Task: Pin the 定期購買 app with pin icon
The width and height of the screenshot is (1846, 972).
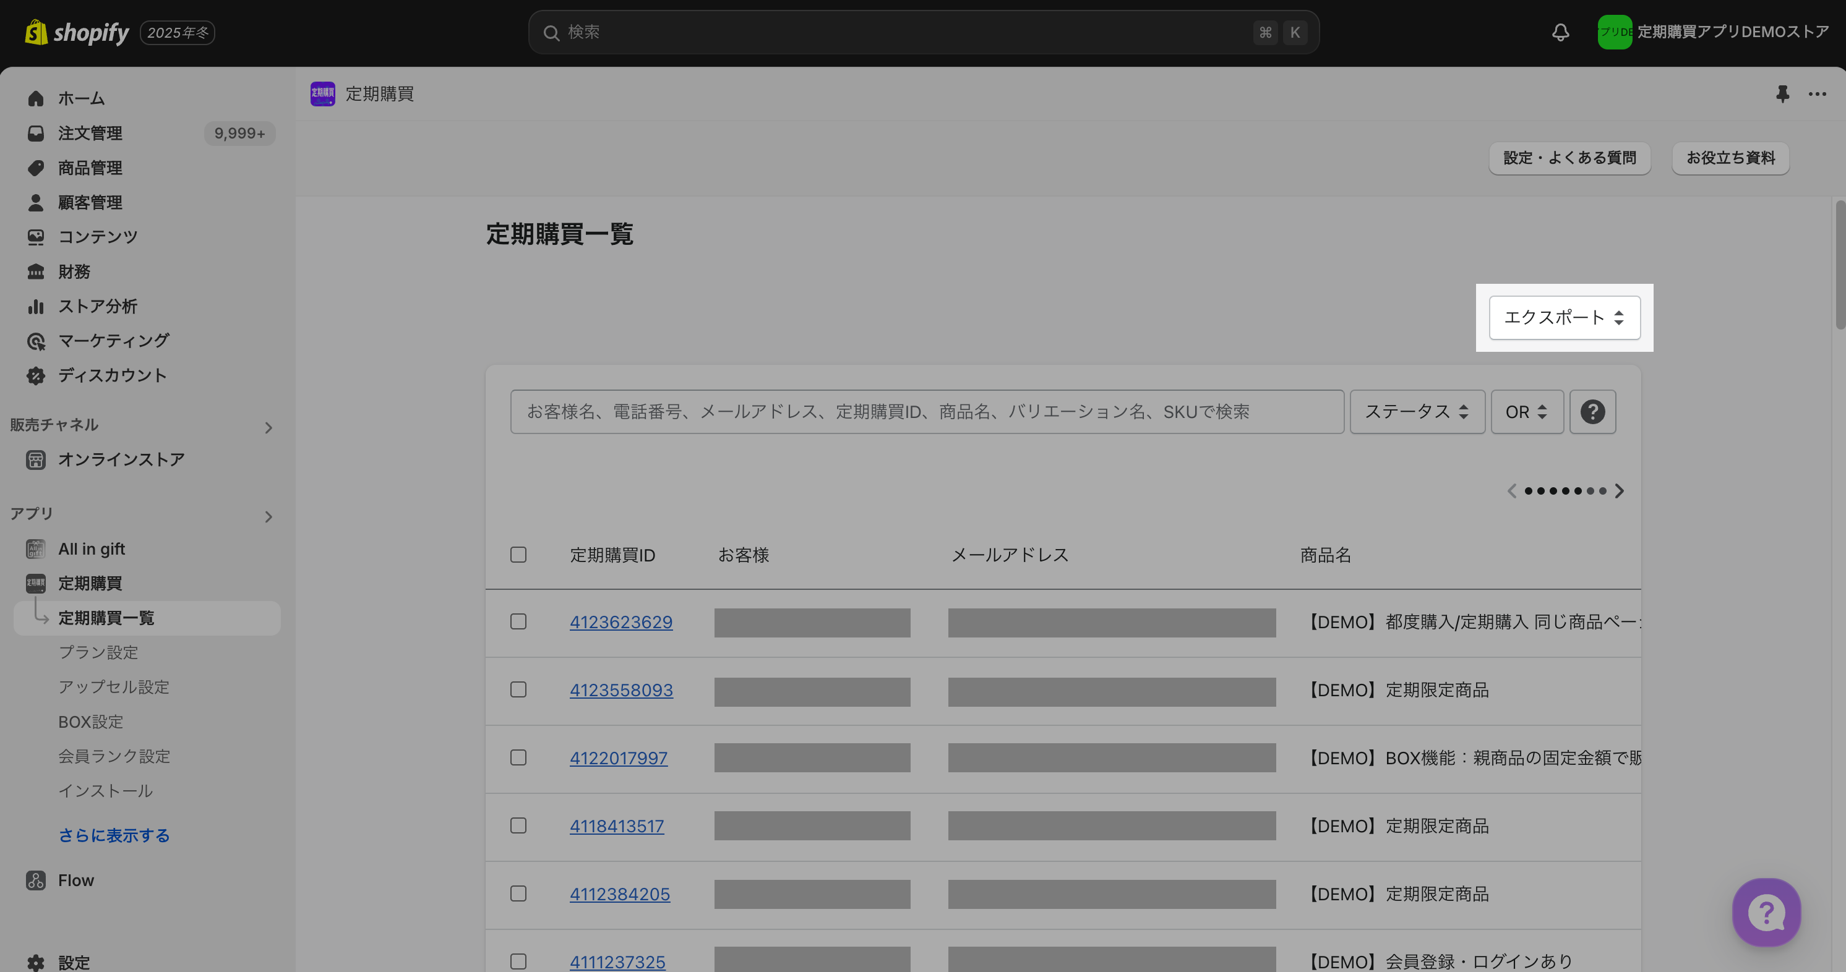Action: click(x=1782, y=94)
